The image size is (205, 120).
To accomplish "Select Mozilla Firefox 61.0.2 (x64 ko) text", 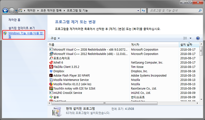I will tap(72, 84).
